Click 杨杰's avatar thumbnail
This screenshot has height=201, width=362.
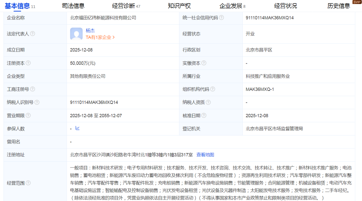point(76,34)
